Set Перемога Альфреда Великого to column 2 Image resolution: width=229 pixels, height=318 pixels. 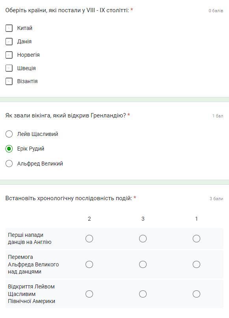[x=89, y=264]
